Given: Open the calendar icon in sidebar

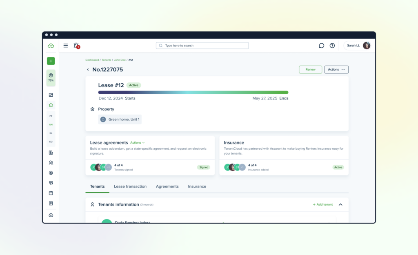Looking at the screenshot, I should click(51, 193).
